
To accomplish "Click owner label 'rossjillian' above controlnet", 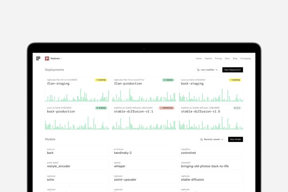I will tap(185, 149).
